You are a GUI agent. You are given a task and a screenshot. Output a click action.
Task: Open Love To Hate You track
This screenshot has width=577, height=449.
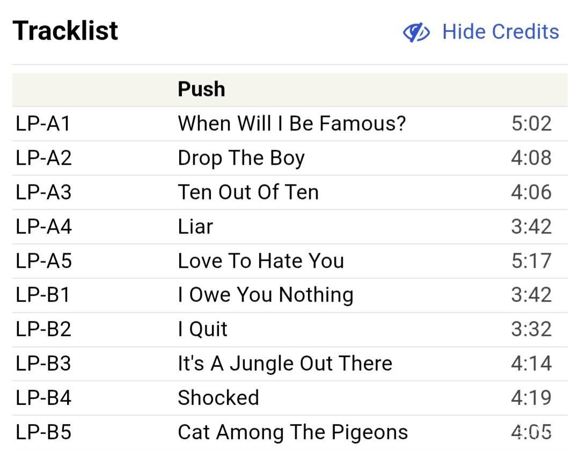pos(261,261)
